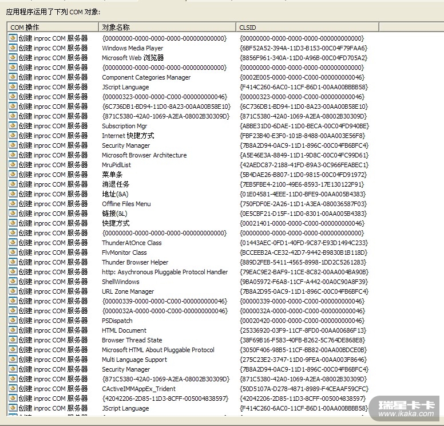The image size is (444, 426).
Task: Select the 菜单条 object name
Action: (112, 175)
